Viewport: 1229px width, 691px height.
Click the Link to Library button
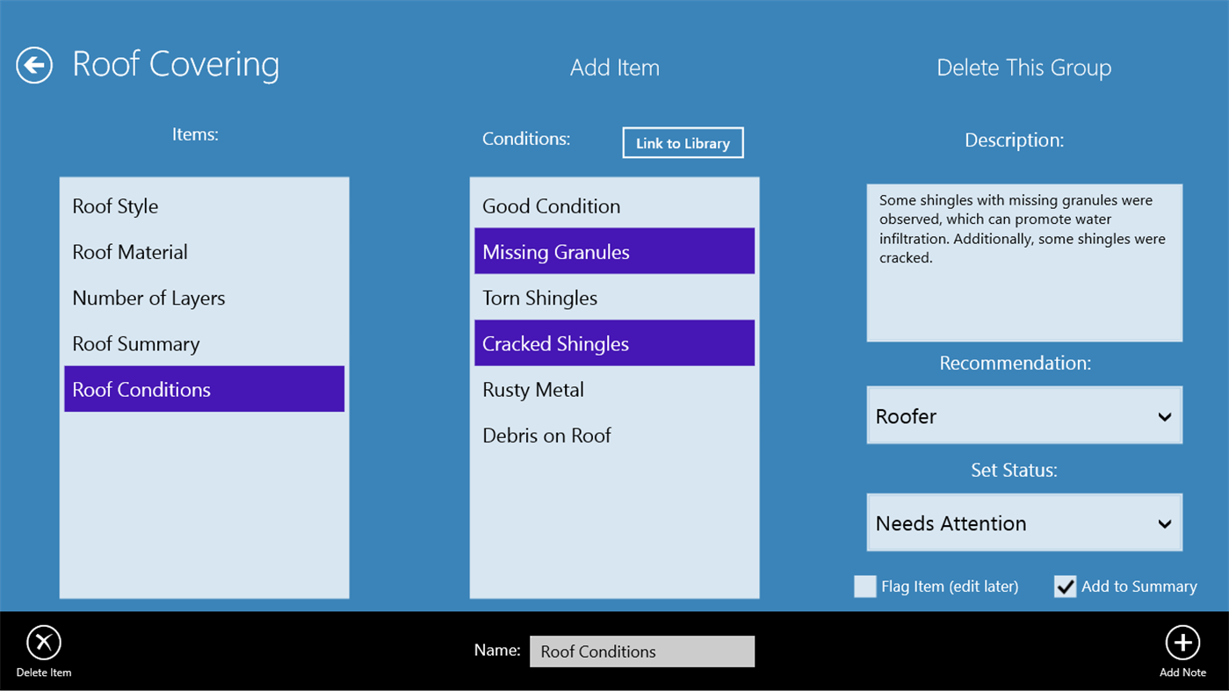coord(683,142)
